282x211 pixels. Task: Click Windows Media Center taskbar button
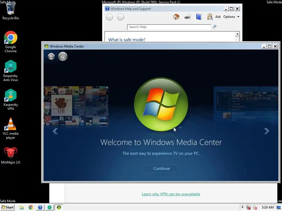(x=59, y=208)
